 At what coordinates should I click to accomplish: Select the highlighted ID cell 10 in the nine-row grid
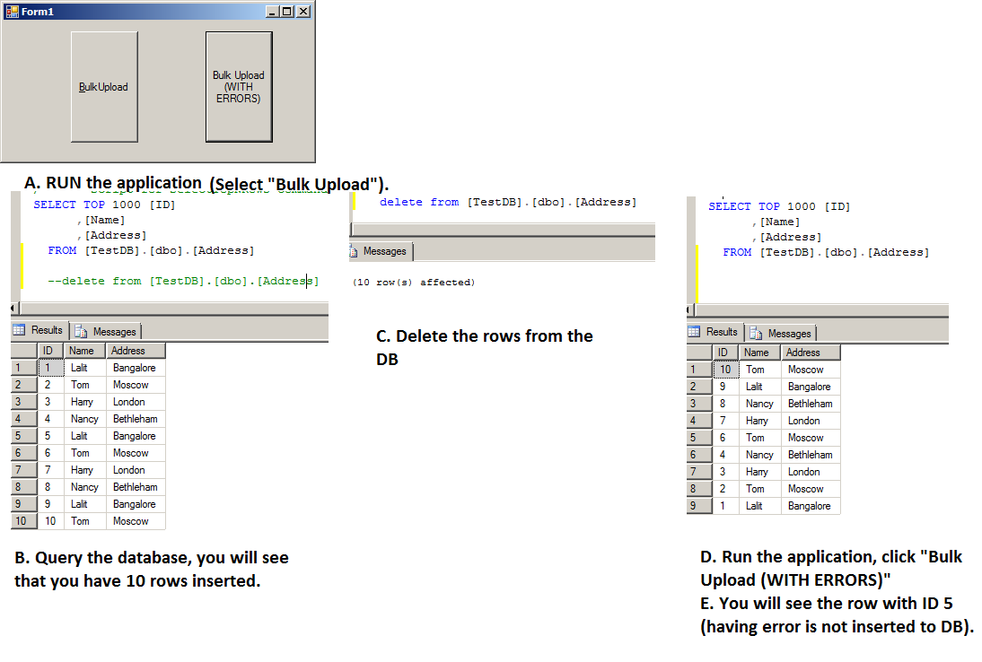tap(726, 370)
